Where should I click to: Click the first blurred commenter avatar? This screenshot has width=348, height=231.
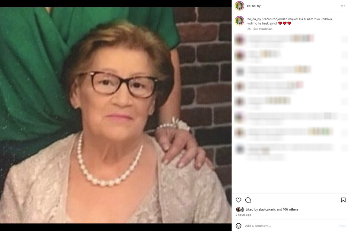[x=239, y=40]
